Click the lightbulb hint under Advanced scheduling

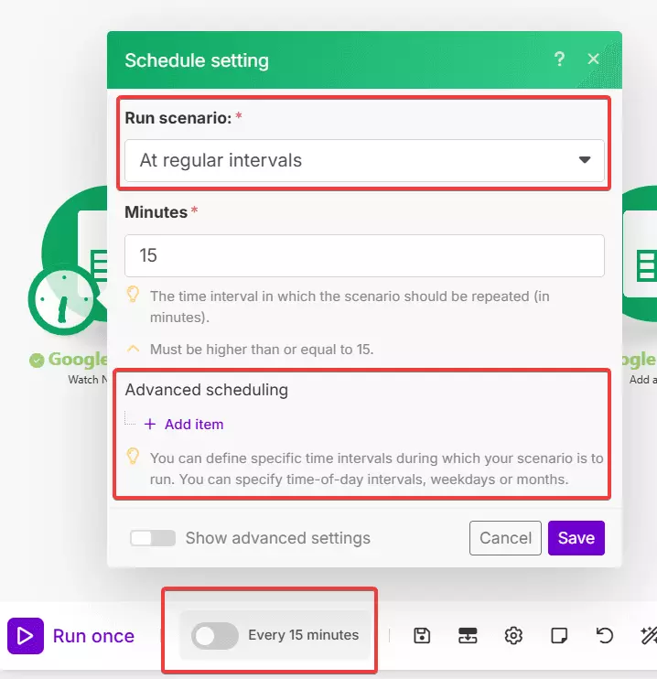[133, 457]
